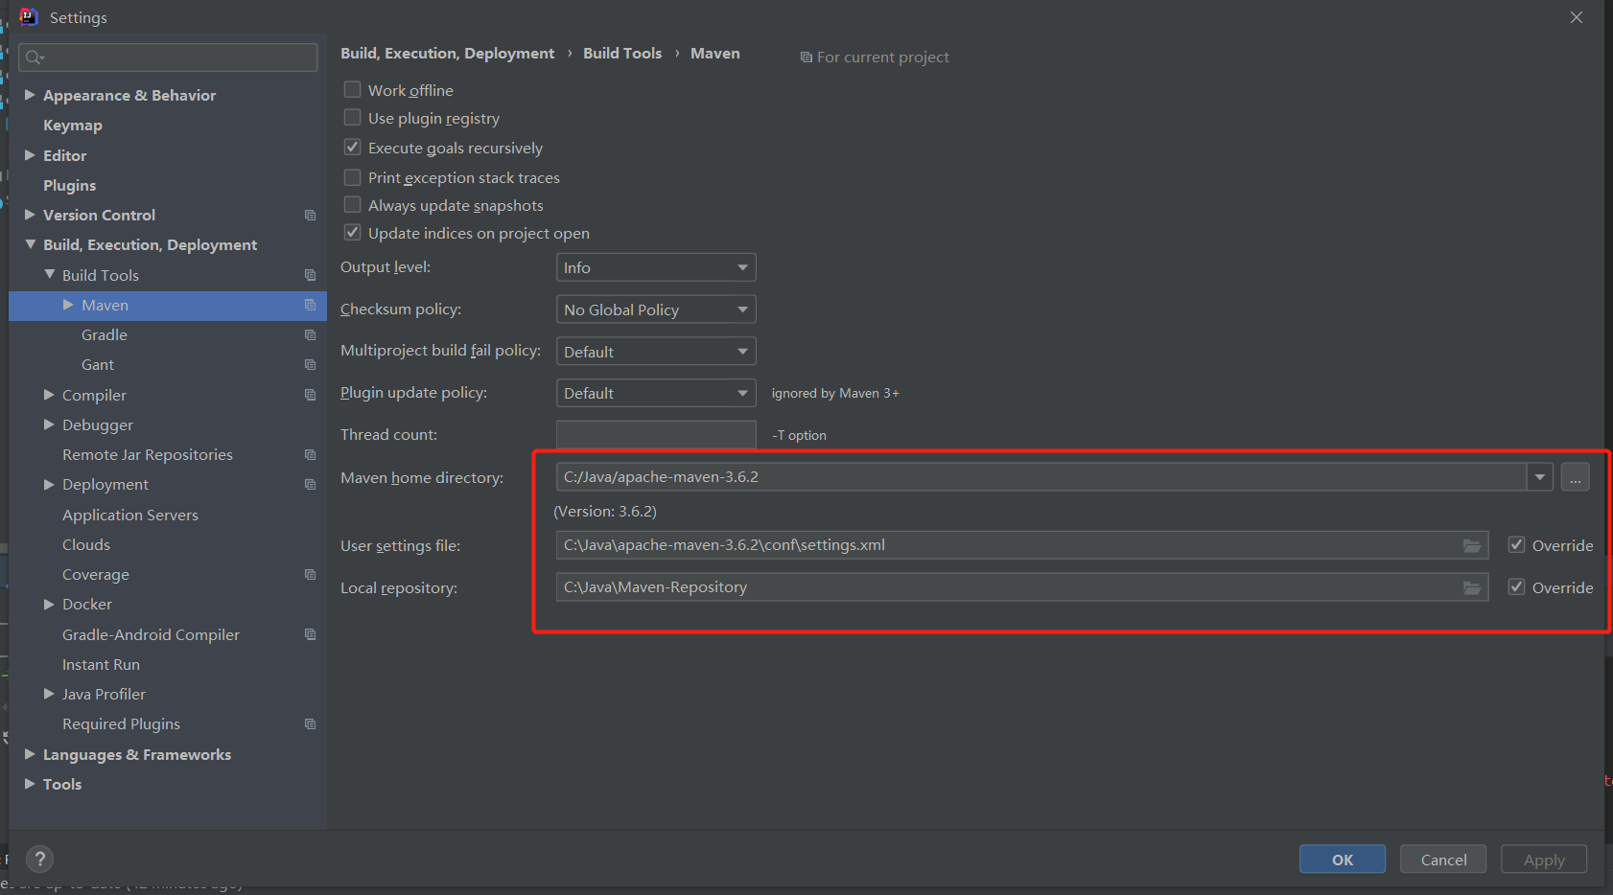Toggle Override for User settings file
The image size is (1613, 895).
click(x=1516, y=544)
